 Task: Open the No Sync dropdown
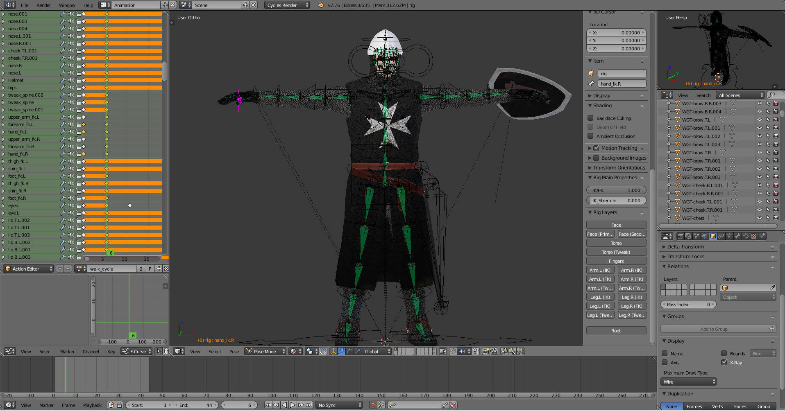339,405
